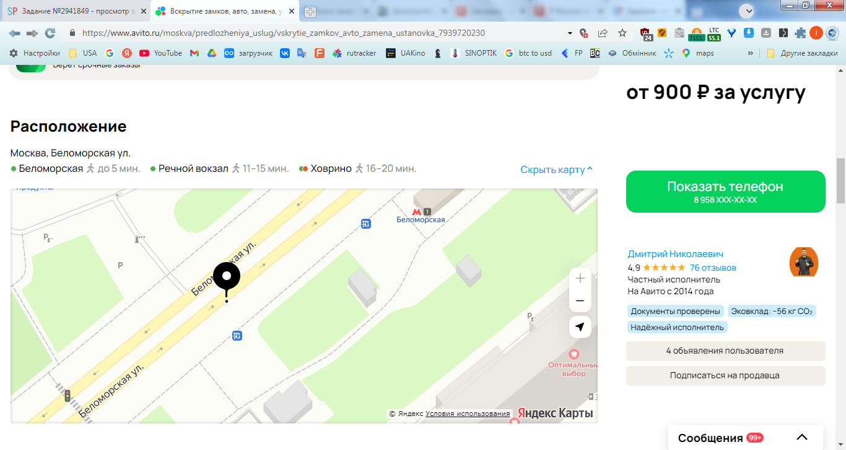Bookmark this page with the star icon
846x450 pixels.
tap(622, 33)
